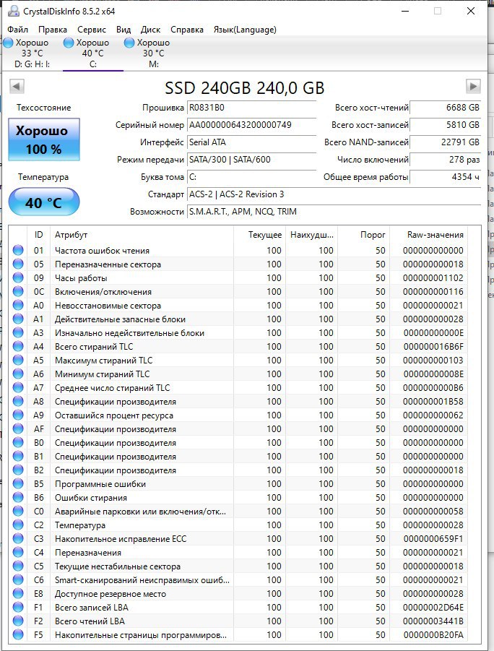The width and height of the screenshot is (494, 651).
Task: Click status circle of row C3 исправление ECC
Action: (18, 538)
